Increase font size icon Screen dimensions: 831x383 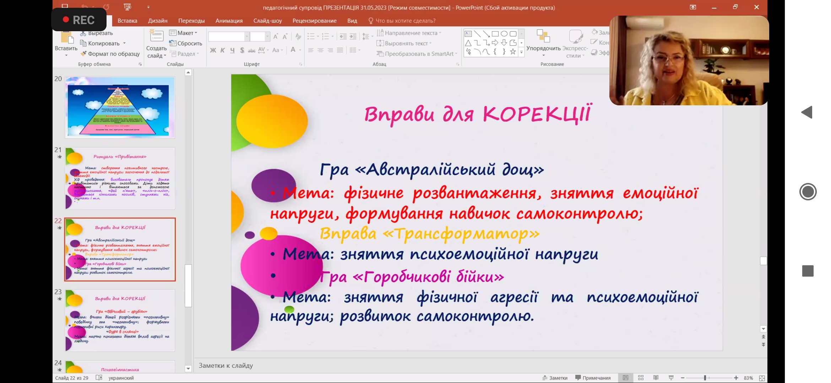point(276,37)
